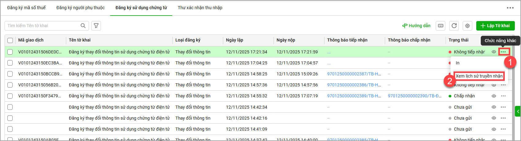This screenshot has width=521, height=141.
Task: Switch to Đăng ký mã số thuế tab
Action: coord(26,8)
